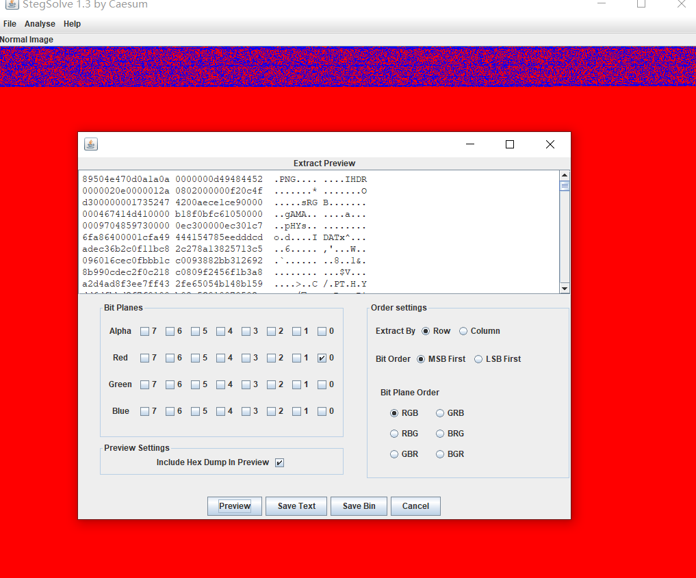Click the StegSolve Java icon in main title bar
This screenshot has height=578, width=696.
[11, 4]
